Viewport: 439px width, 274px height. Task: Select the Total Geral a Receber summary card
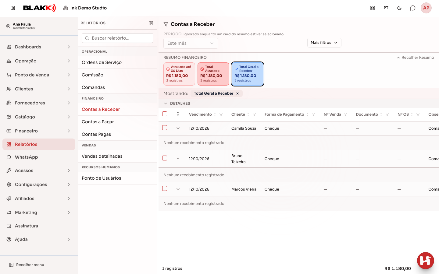tap(248, 74)
